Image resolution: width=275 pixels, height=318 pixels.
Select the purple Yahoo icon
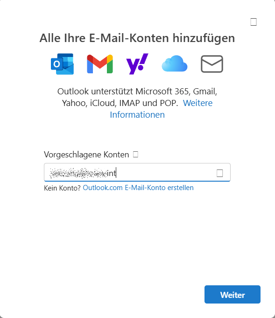pos(137,64)
